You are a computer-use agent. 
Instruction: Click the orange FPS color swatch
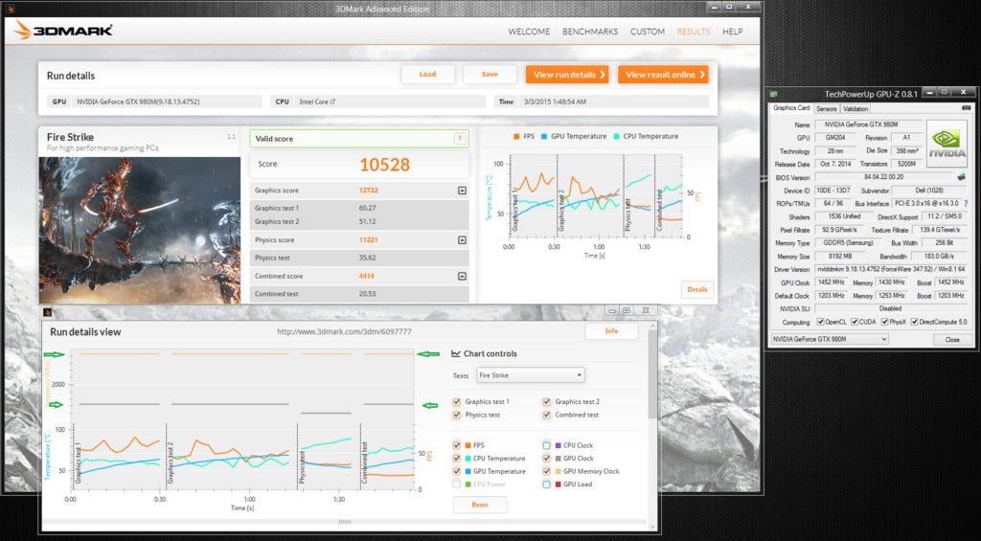pyautogui.click(x=468, y=445)
